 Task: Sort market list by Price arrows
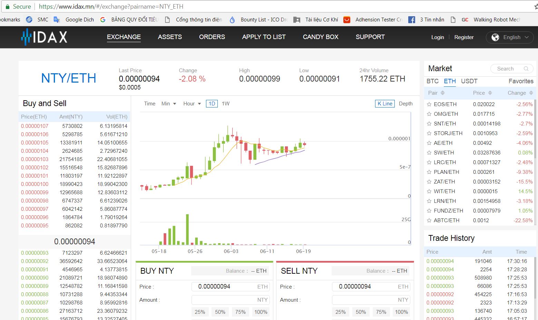pos(490,93)
